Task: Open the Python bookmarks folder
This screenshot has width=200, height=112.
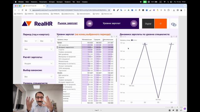Action: (96, 14)
